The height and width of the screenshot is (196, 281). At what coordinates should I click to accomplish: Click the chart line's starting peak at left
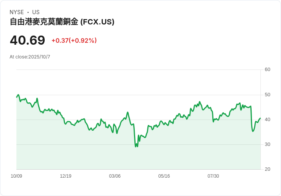click(x=18, y=95)
